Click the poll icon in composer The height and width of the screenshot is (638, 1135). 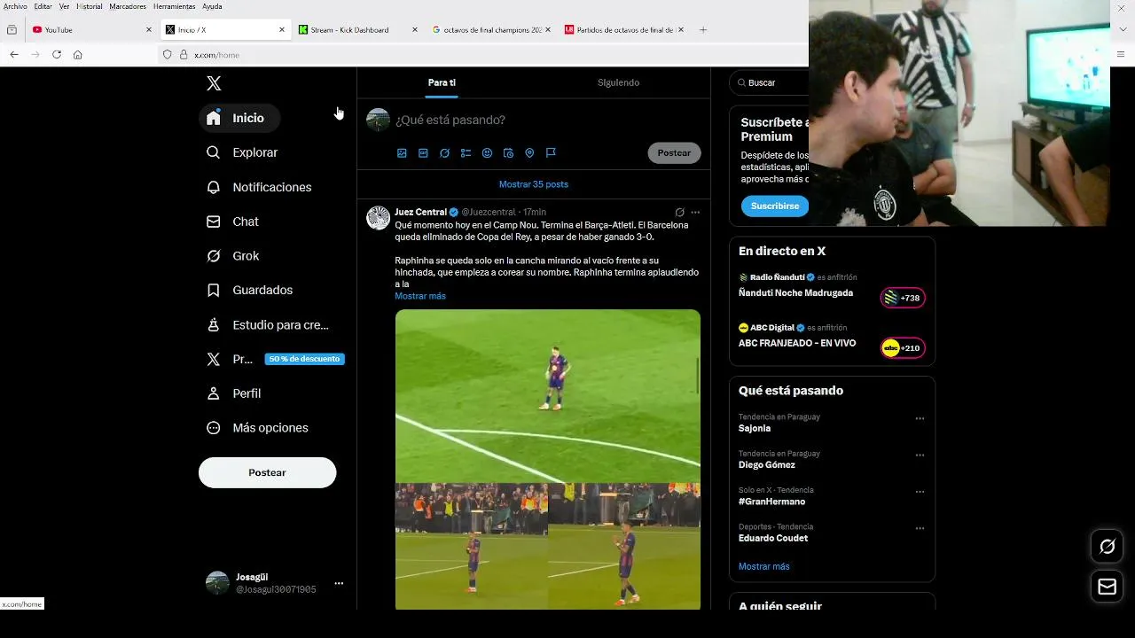pyautogui.click(x=466, y=153)
